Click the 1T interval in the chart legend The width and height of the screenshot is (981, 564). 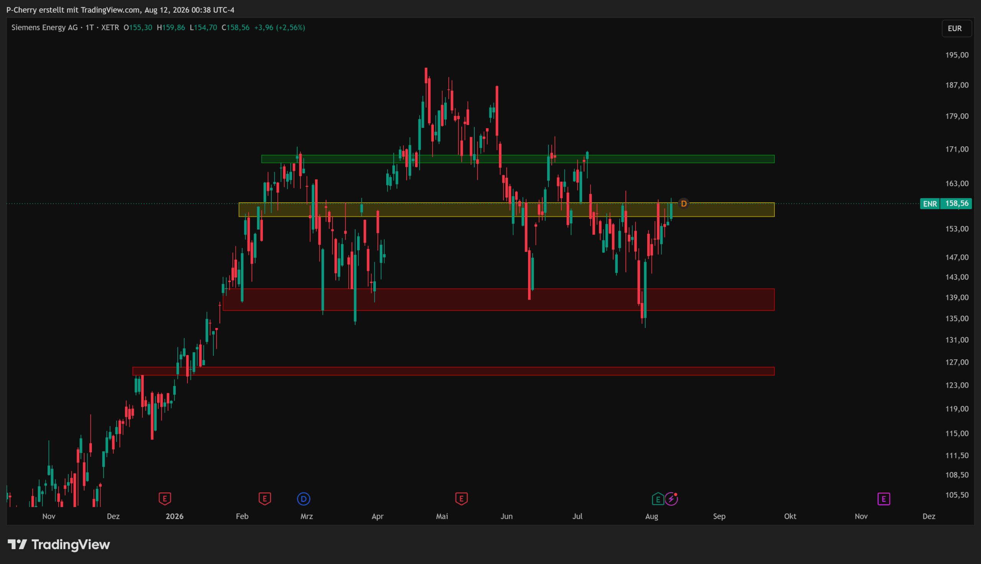(x=89, y=28)
